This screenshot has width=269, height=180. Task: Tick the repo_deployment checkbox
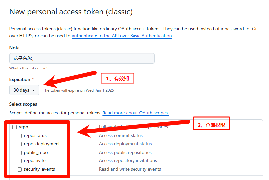20,144
